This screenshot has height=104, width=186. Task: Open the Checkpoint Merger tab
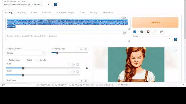pyautogui.click(x=65, y=12)
